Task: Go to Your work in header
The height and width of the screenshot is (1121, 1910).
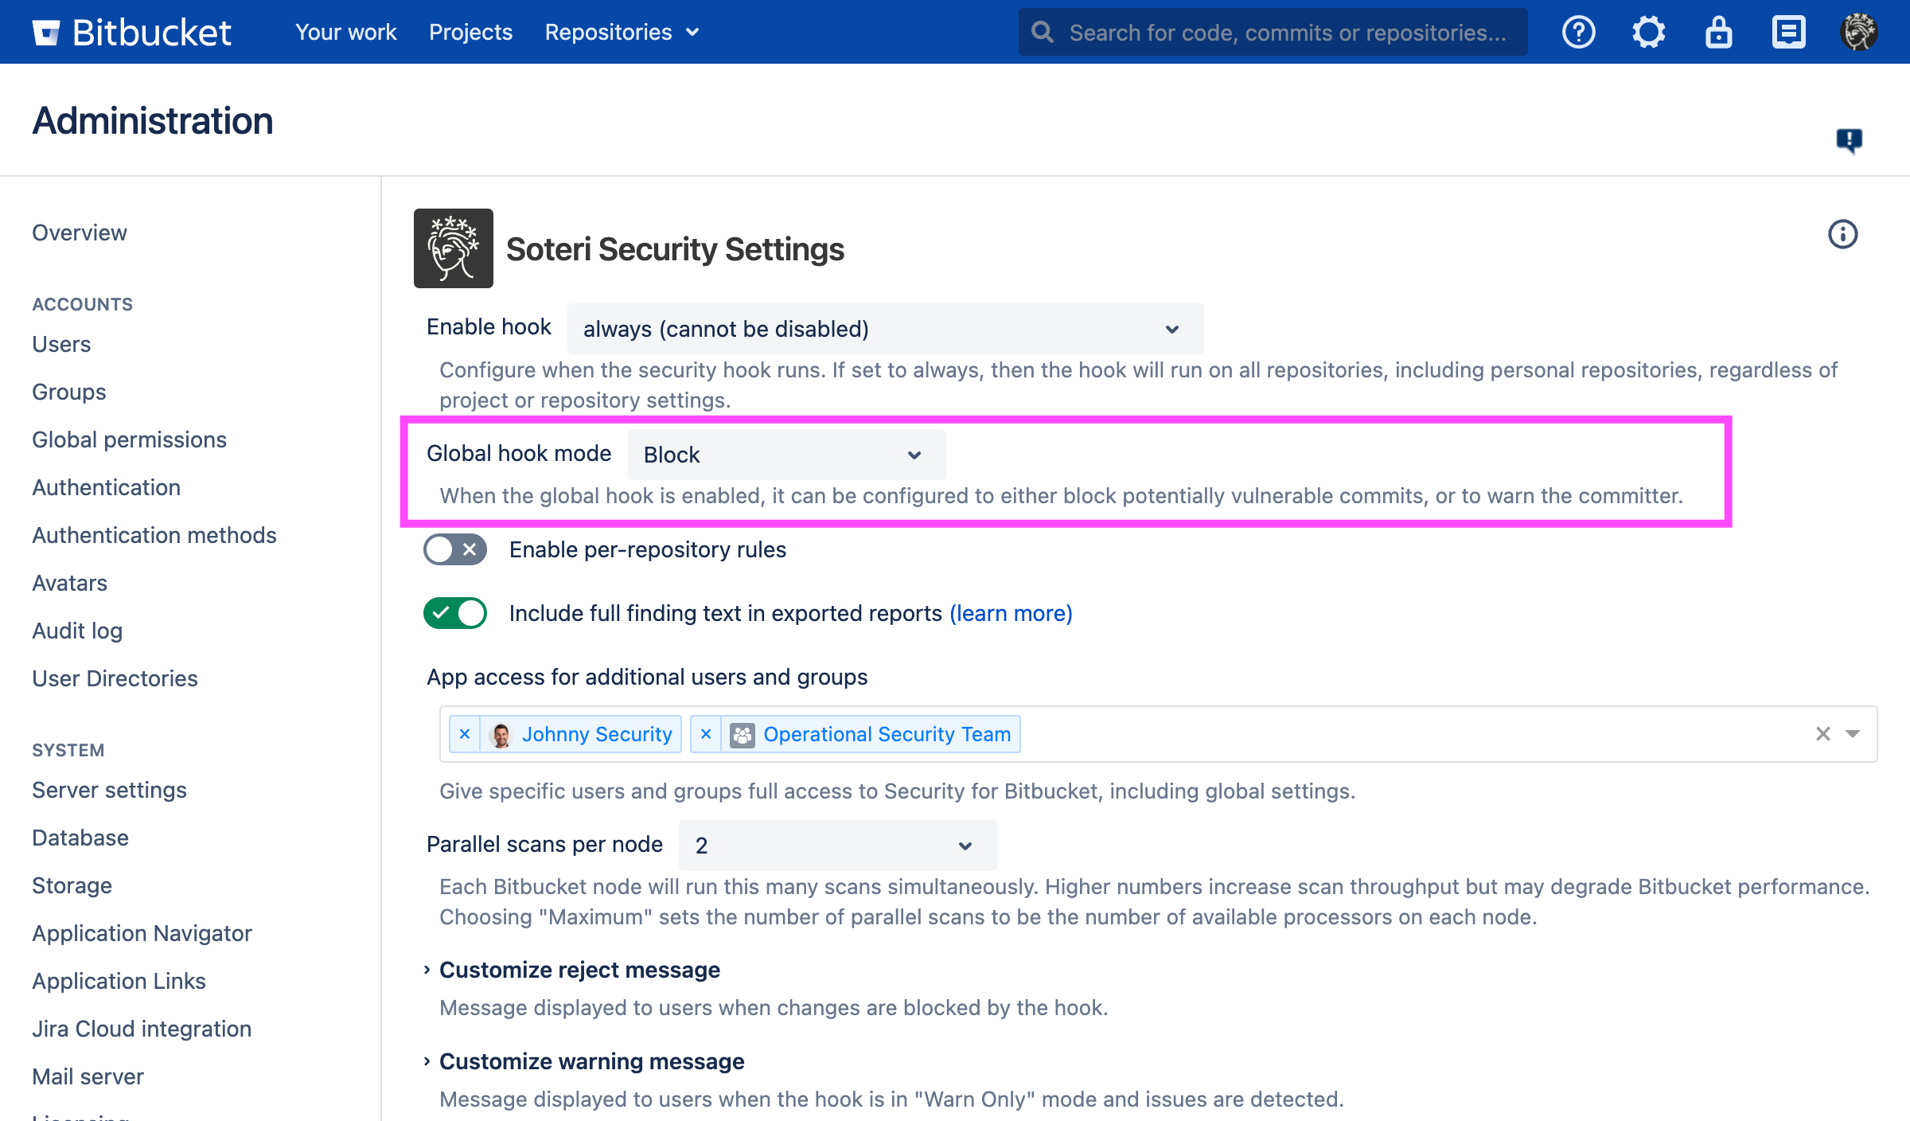Action: coord(345,33)
